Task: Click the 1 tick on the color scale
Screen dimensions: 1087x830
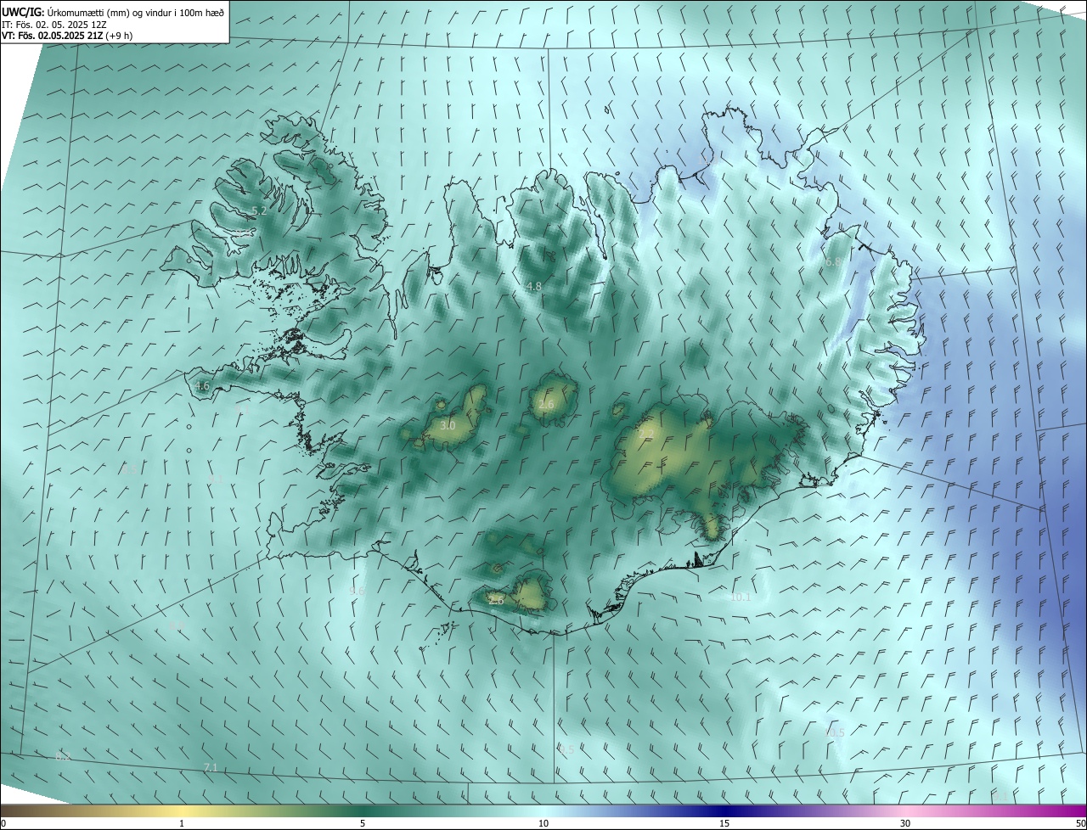Action: coord(182,823)
